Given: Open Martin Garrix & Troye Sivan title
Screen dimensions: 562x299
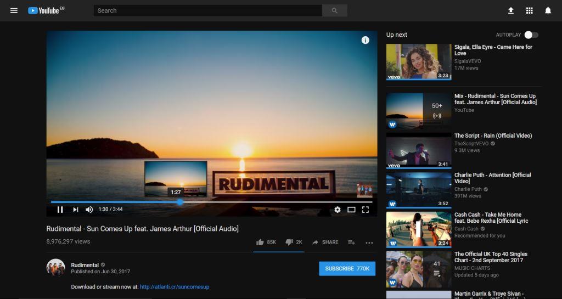Looking at the screenshot, I should pos(489,294).
